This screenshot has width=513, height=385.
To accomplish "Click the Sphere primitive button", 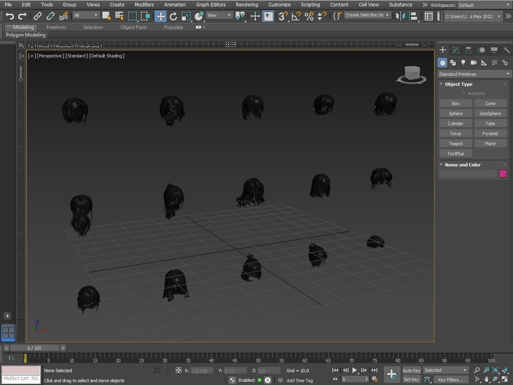I will click(x=456, y=113).
